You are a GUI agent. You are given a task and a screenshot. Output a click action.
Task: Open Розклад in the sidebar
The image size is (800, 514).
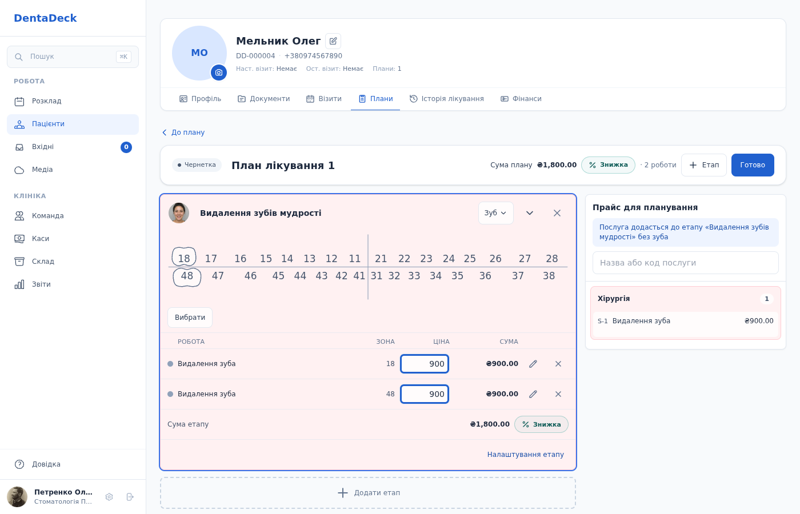tap(73, 101)
